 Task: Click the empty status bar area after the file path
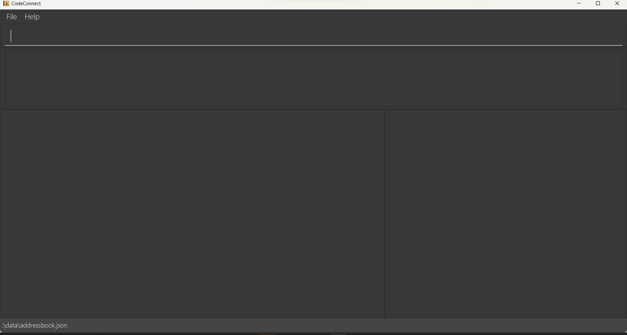[x=346, y=326]
